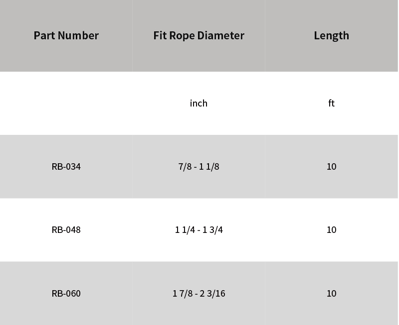Click the length value in the RB-048 row
Viewport: 399px width, 325px height.
pos(331,229)
